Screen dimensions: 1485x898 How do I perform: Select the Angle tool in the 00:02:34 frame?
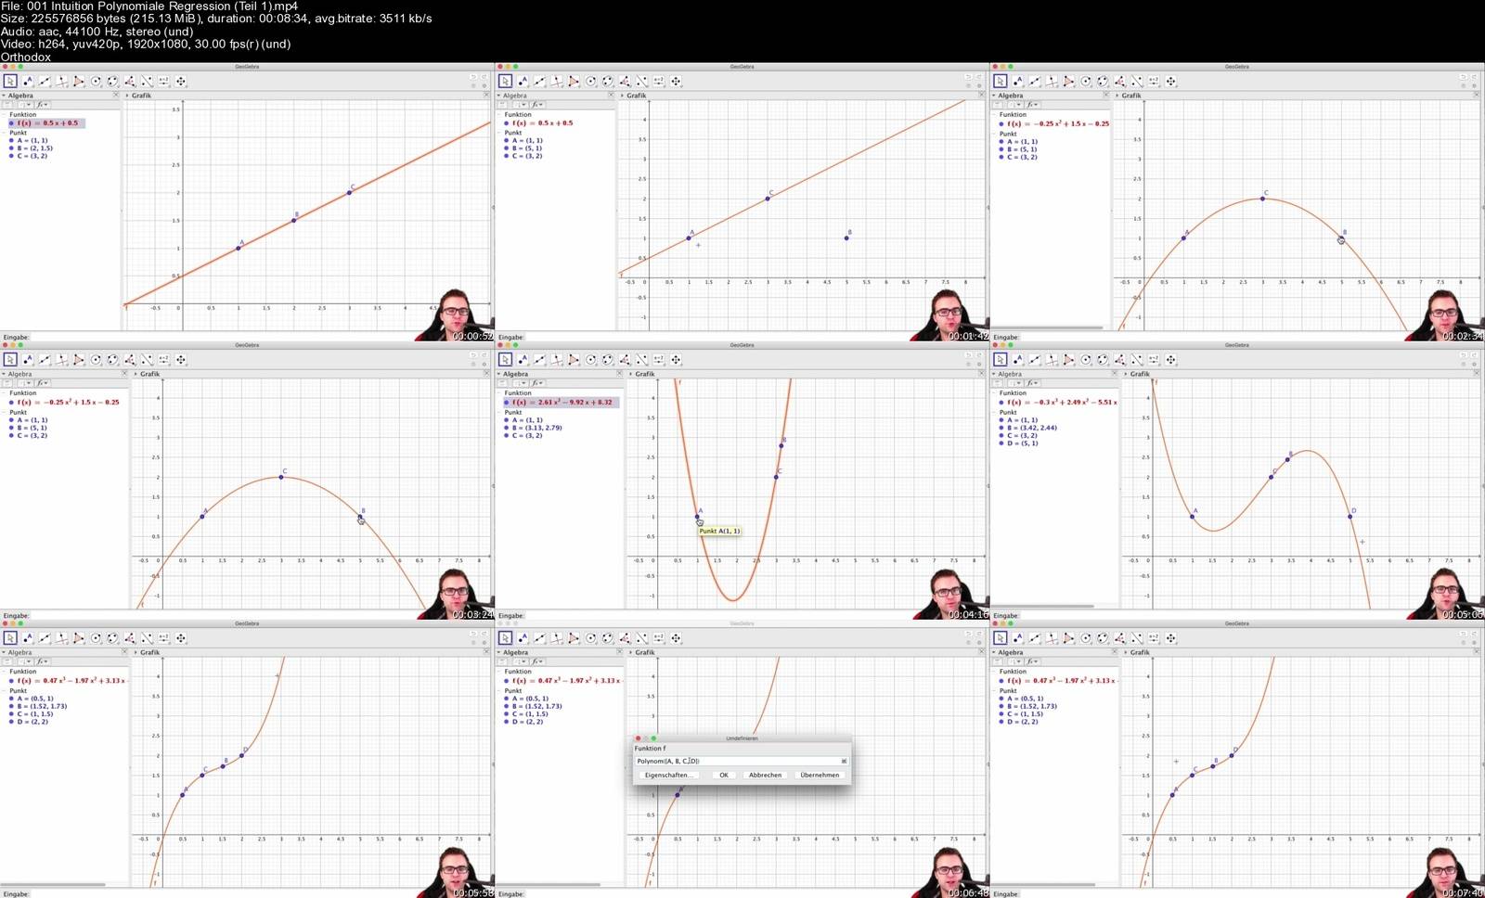(x=1120, y=82)
